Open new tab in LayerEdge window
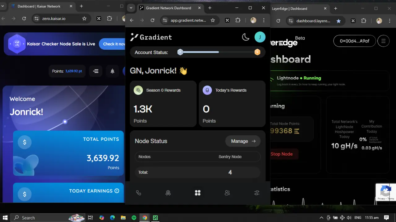The image size is (396, 222). (336, 9)
